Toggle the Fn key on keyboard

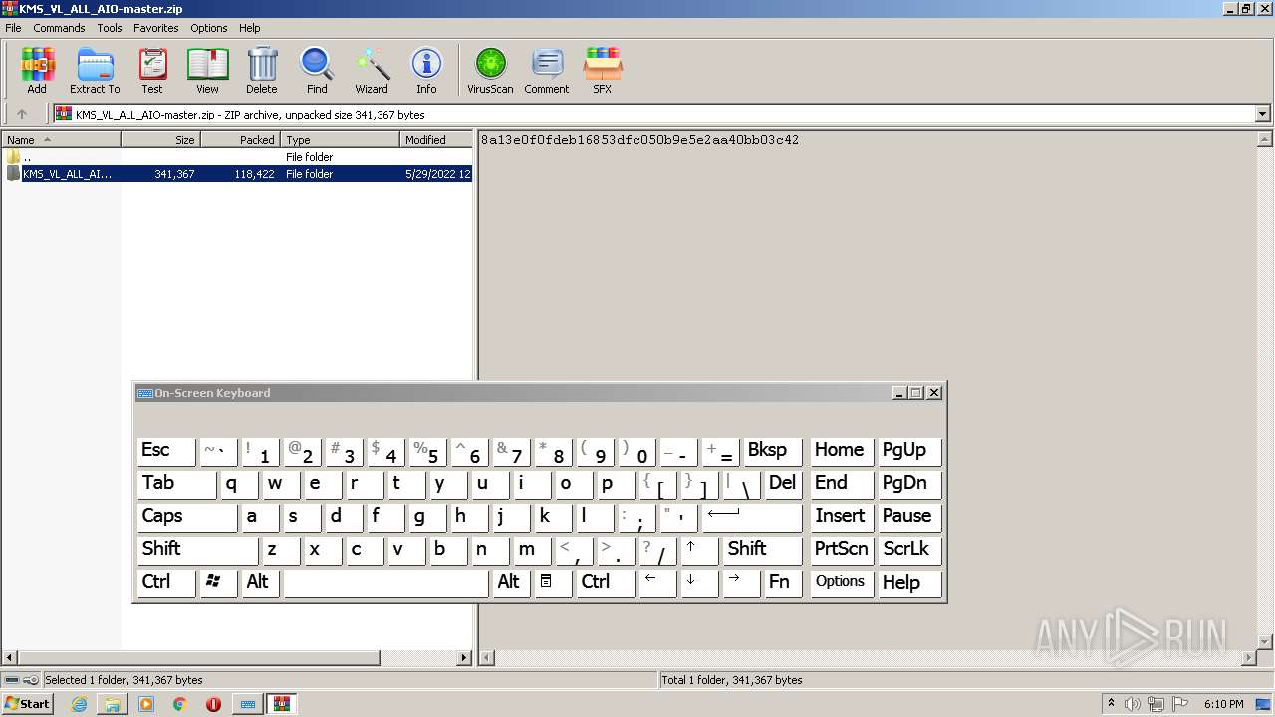tap(783, 583)
